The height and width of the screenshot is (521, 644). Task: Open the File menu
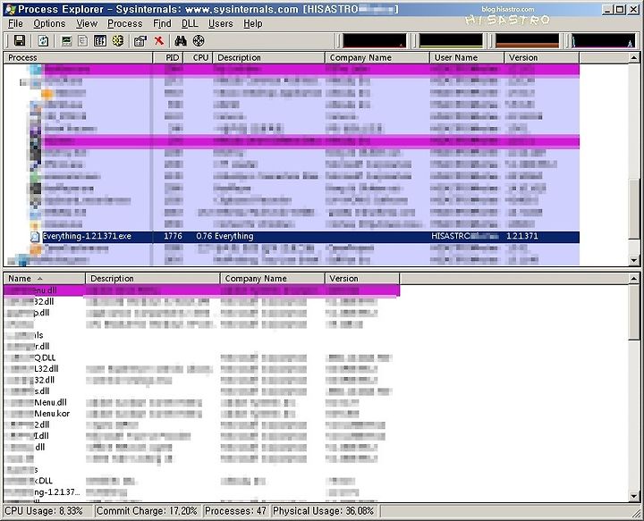(15, 24)
